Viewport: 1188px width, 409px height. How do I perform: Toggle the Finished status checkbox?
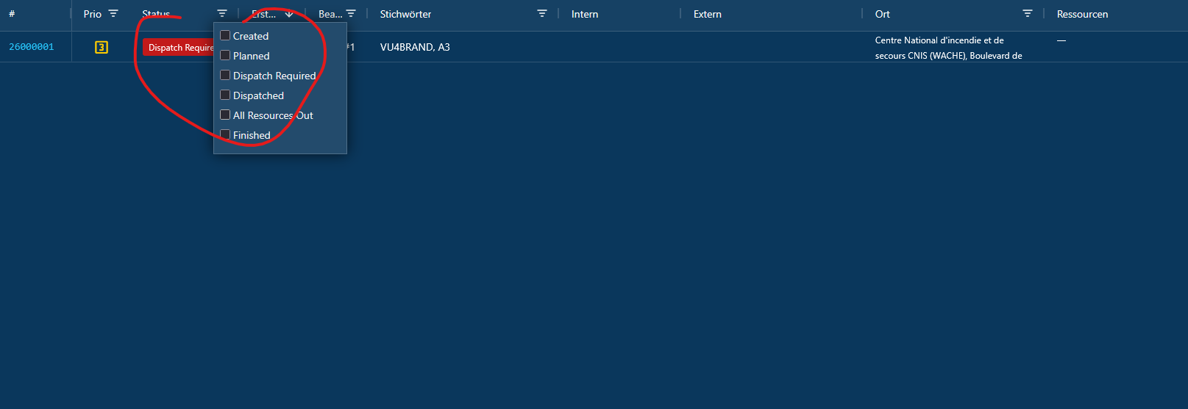click(x=226, y=134)
